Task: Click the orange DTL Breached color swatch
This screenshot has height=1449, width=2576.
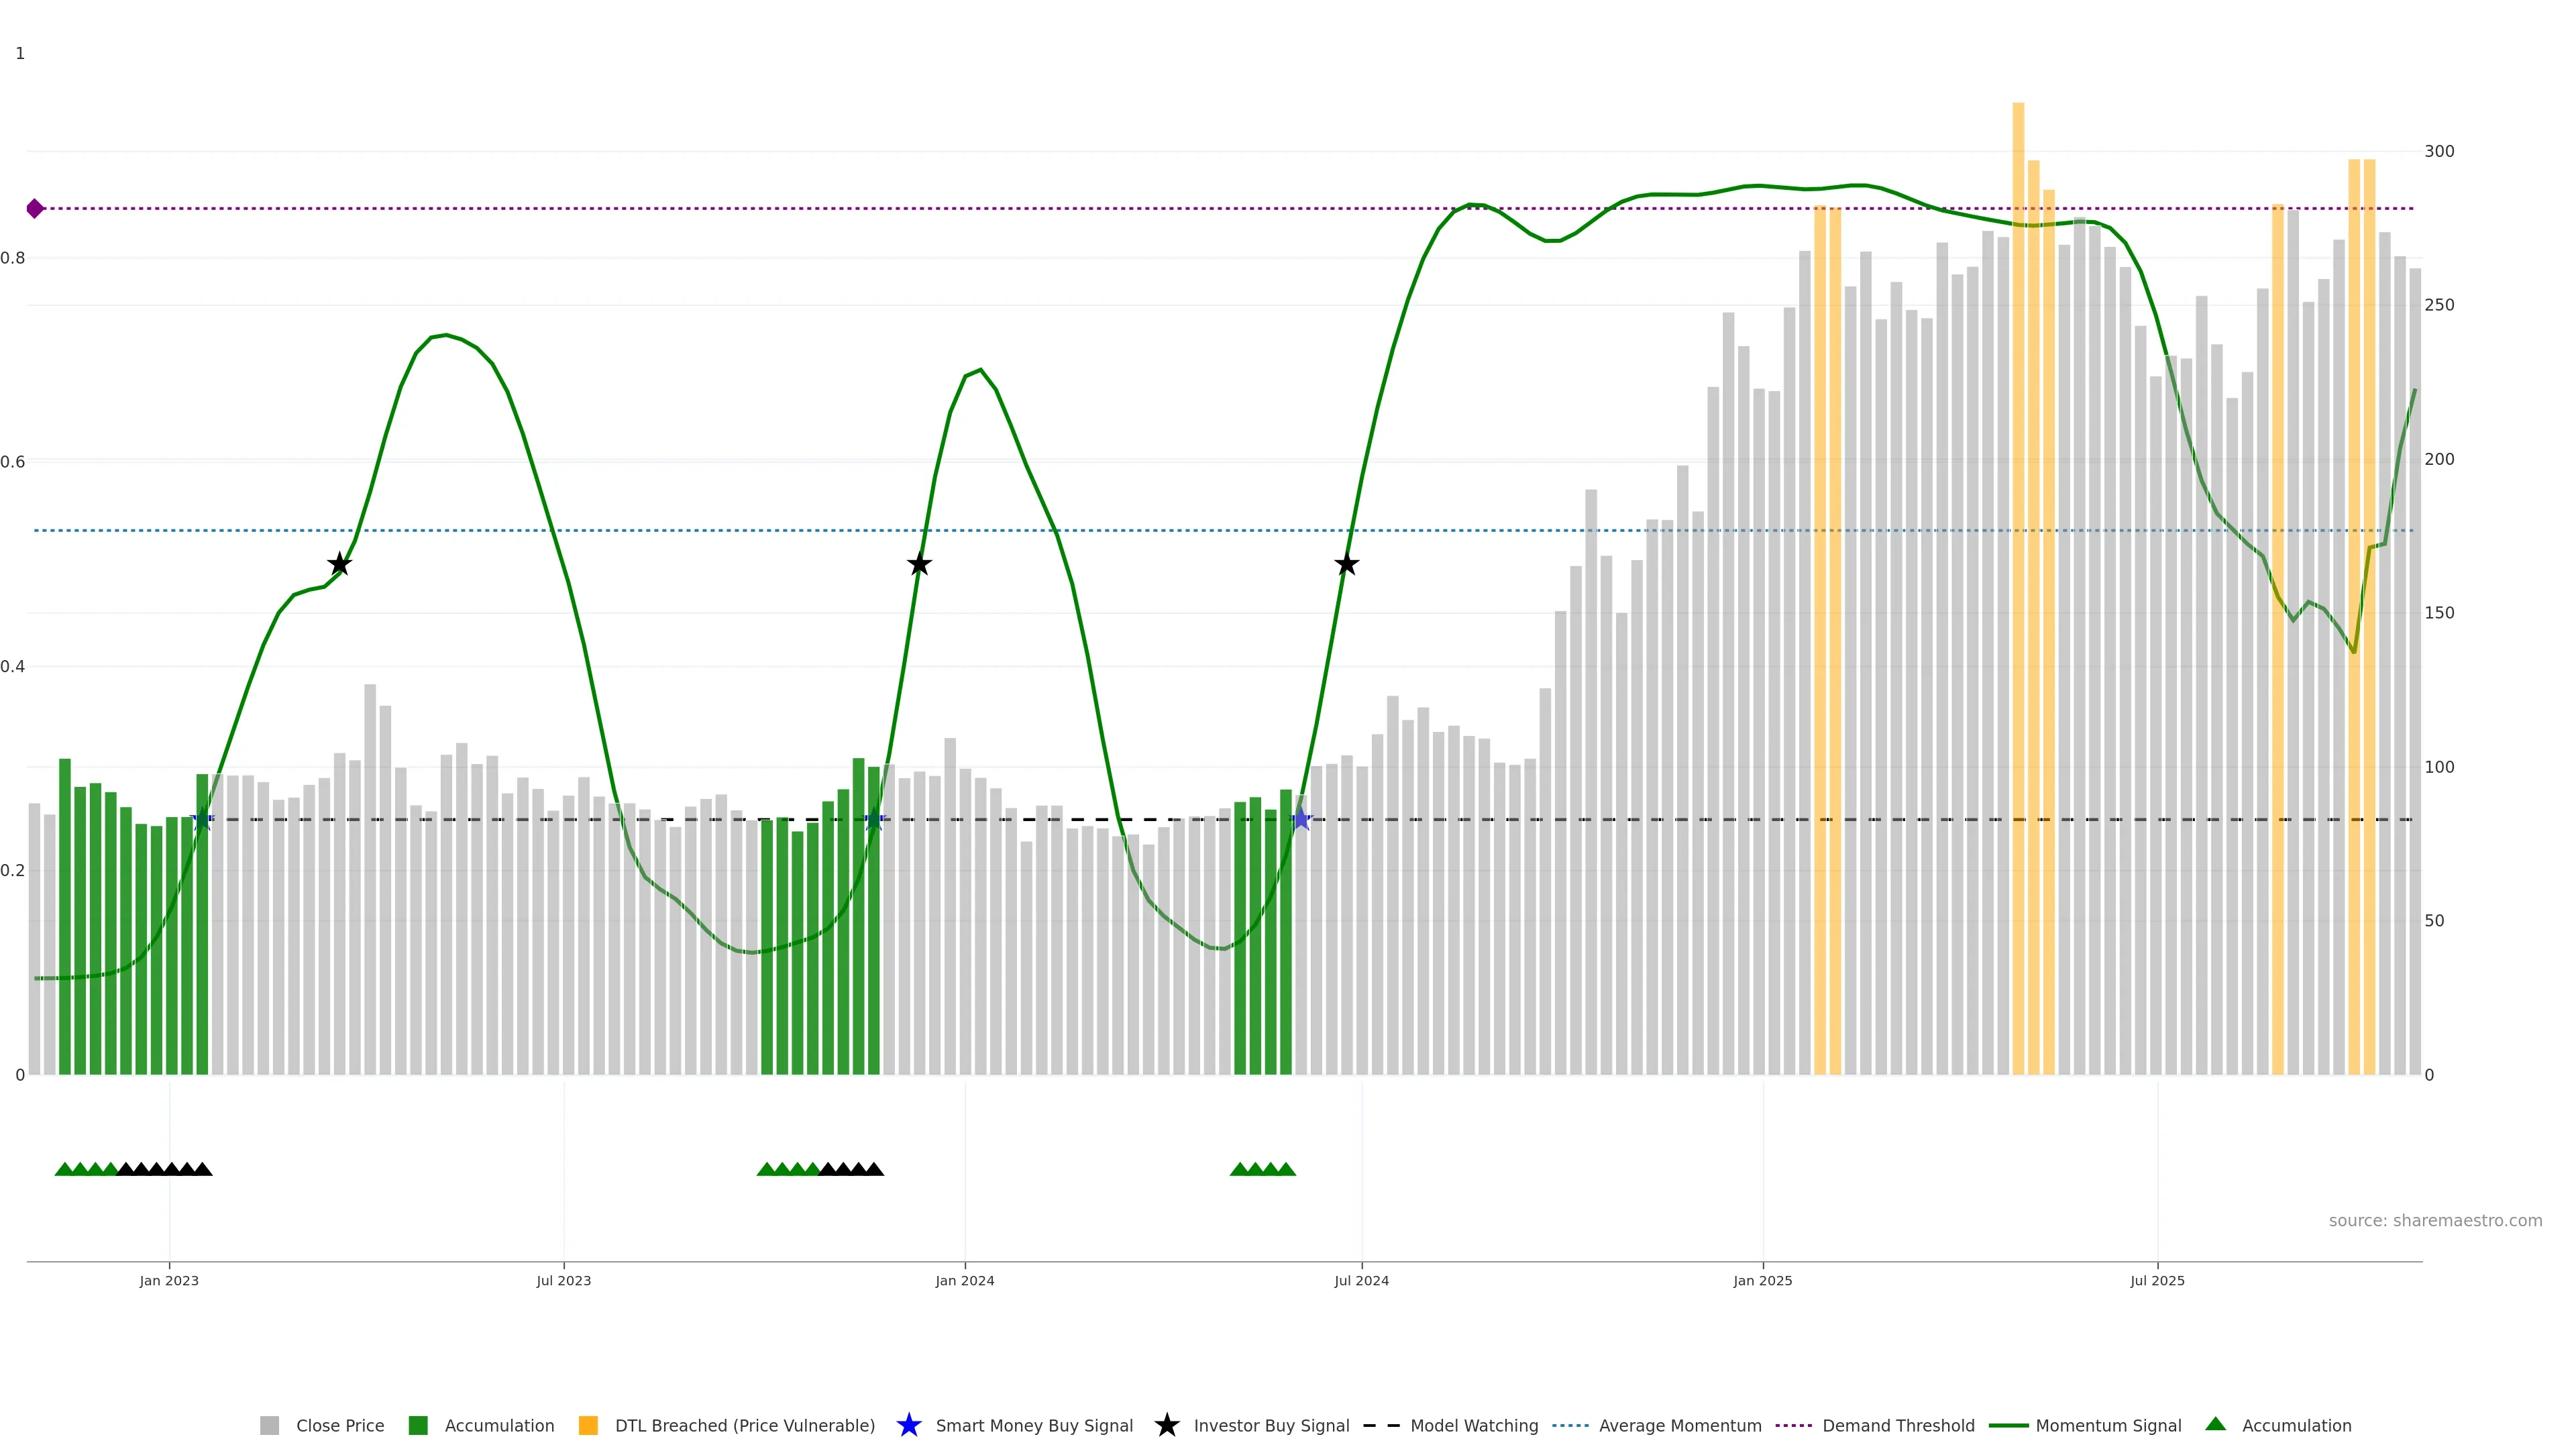Action: tap(588, 1426)
